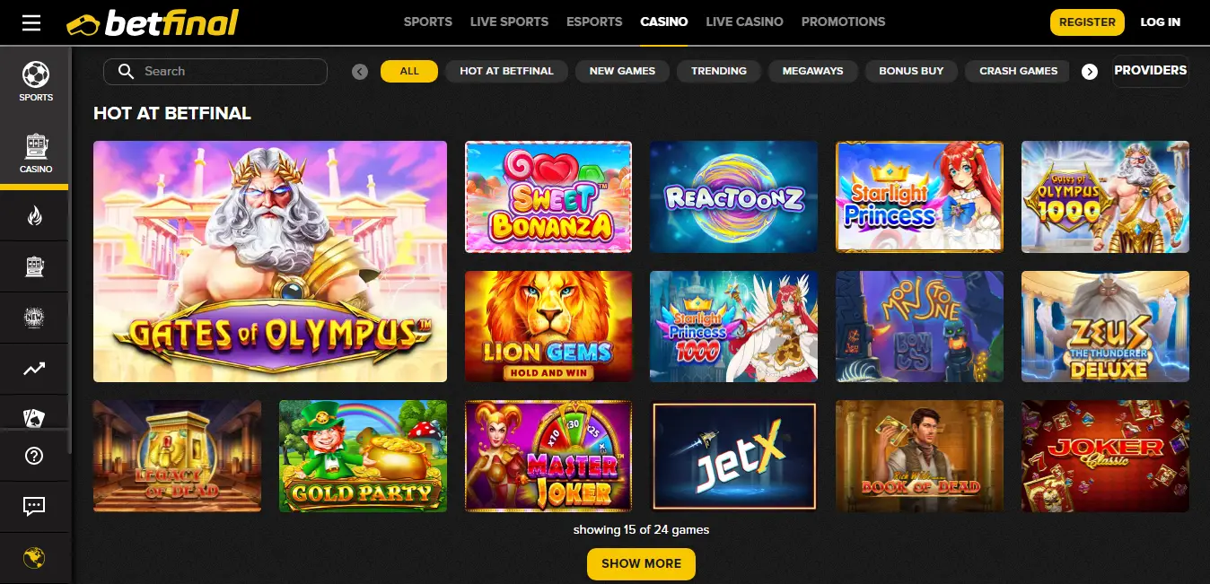This screenshot has width=1210, height=584.
Task: Show next categories with right arrow
Action: (1090, 72)
